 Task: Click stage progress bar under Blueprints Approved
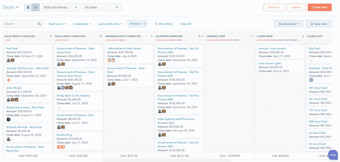(179, 40)
